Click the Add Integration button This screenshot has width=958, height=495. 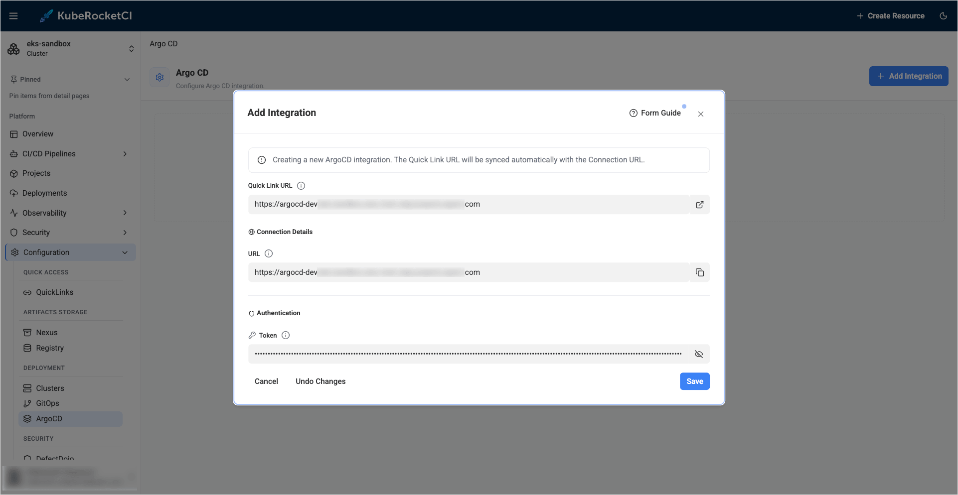tap(909, 76)
